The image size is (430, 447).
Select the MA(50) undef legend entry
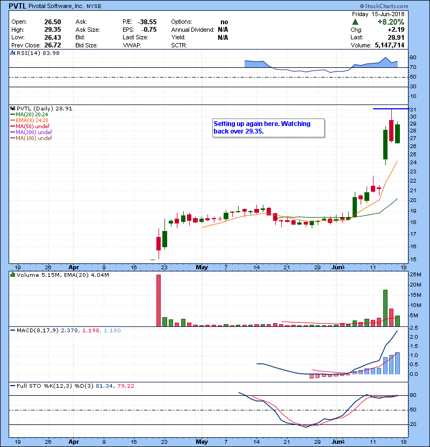point(30,126)
